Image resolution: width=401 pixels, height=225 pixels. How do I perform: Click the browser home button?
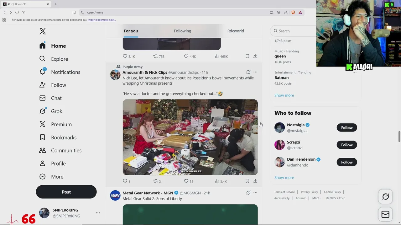23,12
